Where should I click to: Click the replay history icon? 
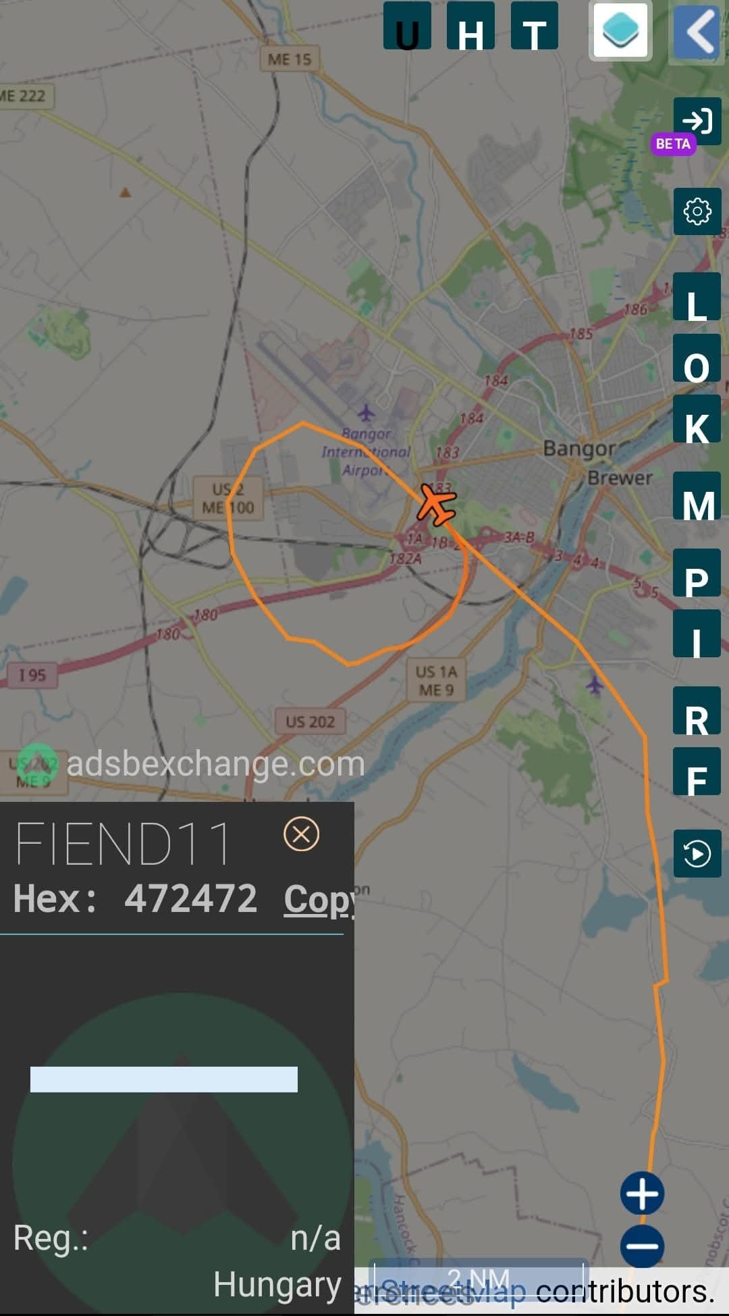pyautogui.click(x=697, y=854)
